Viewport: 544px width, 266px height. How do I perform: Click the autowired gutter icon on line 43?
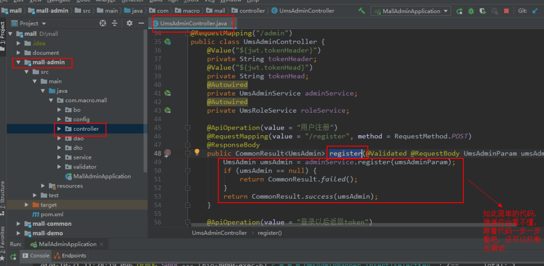[x=168, y=111]
